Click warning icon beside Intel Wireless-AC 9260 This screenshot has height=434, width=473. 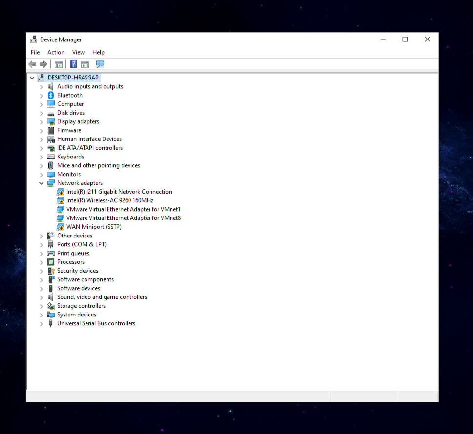point(60,200)
